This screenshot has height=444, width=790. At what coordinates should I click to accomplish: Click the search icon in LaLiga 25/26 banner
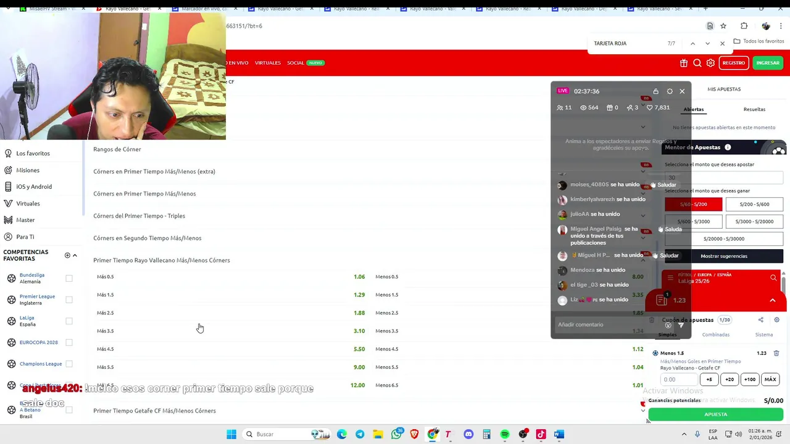[x=773, y=278]
